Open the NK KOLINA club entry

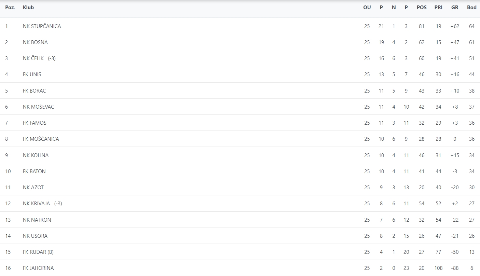click(x=36, y=155)
